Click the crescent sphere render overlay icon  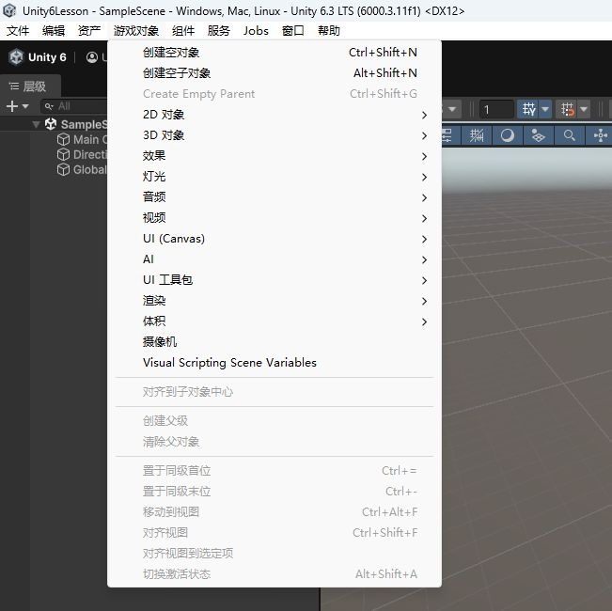tap(507, 135)
